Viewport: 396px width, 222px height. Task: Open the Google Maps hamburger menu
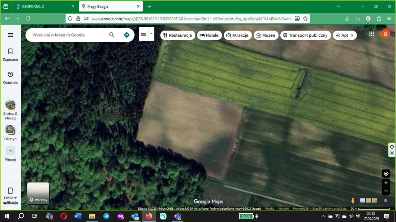pyautogui.click(x=10, y=35)
